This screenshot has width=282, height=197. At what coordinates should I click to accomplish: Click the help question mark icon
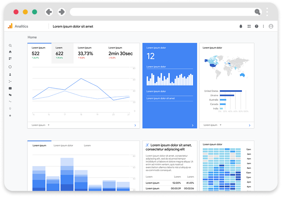click(x=256, y=26)
